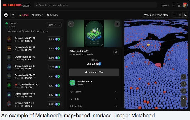Viewport: 190px width, 120px height.
Task: Toggle map contrast mode button
Action: (x=184, y=77)
